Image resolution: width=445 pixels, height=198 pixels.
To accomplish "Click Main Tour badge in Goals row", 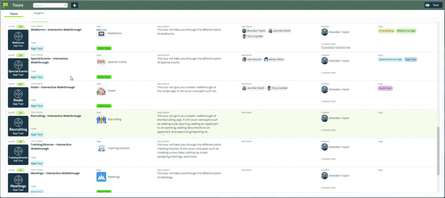I will click(x=104, y=106).
